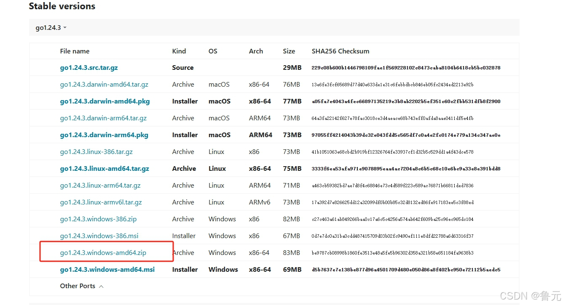Download go1.24.3.windows-amd64.zip
Image resolution: width=563 pixels, height=305 pixels.
pyautogui.click(x=103, y=253)
